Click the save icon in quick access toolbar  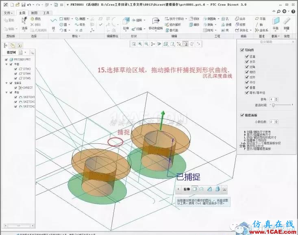[x=23, y=4]
